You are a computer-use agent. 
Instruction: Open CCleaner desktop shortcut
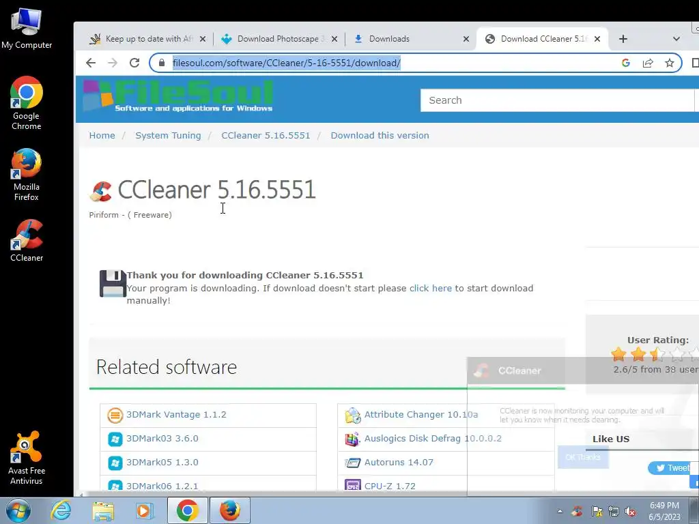point(27,241)
